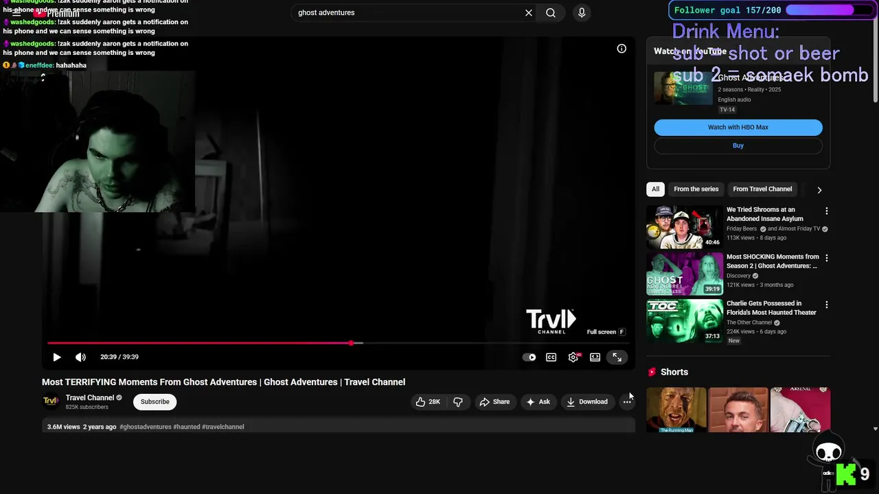Select the All filter chip
Image resolution: width=879 pixels, height=494 pixels.
point(655,189)
